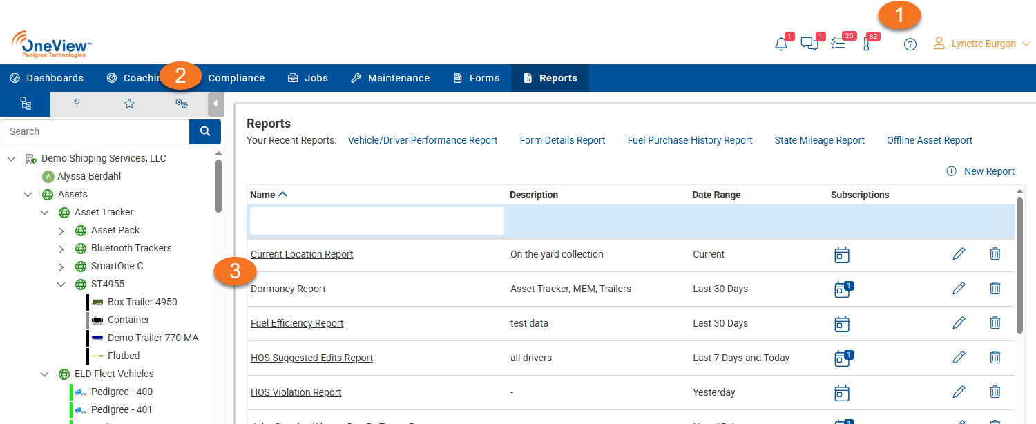Collapse Demo Shipping Services, LLC node

pyautogui.click(x=11, y=158)
